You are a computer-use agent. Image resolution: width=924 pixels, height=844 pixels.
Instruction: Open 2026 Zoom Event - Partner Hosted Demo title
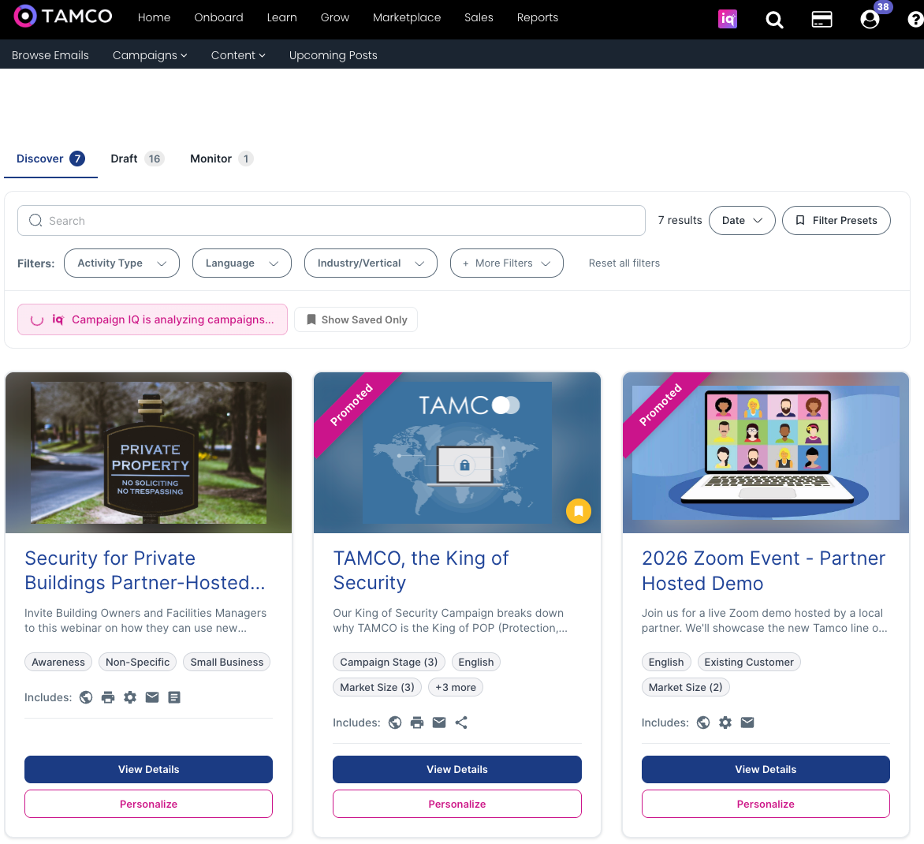point(763,570)
